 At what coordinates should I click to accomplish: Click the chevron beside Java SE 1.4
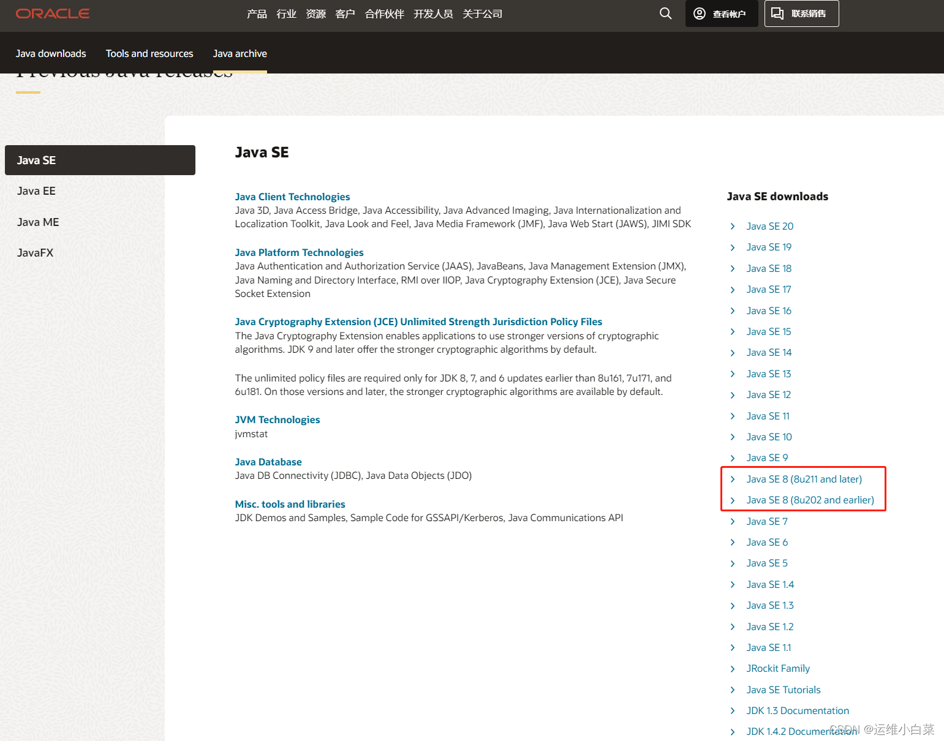click(733, 585)
